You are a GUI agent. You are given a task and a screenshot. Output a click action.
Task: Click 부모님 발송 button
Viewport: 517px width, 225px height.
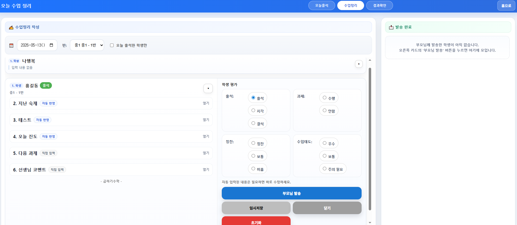292,193
